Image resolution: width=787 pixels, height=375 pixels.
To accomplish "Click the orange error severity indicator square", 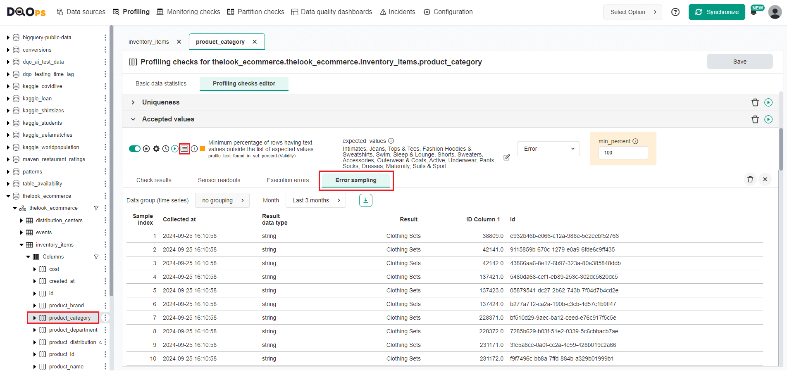I will click(203, 149).
